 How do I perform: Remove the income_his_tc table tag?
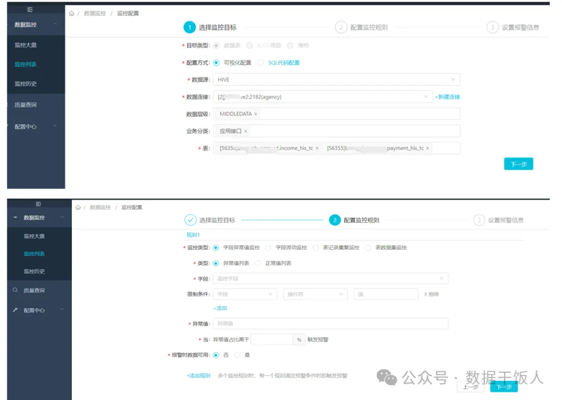[317, 148]
